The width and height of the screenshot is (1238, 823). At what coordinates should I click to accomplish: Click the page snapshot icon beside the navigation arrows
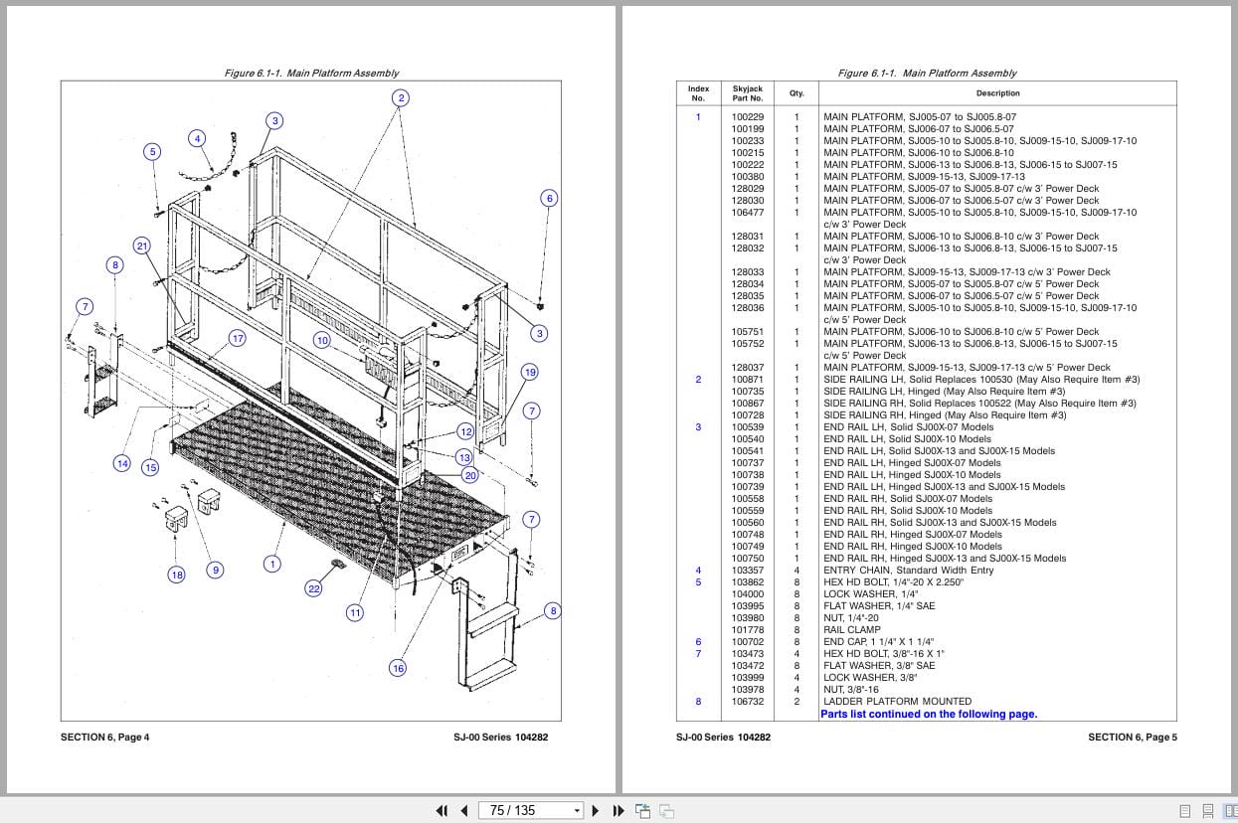coord(642,810)
